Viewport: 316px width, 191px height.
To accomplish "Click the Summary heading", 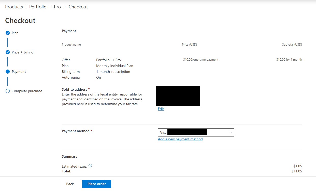I will [x=69, y=156].
